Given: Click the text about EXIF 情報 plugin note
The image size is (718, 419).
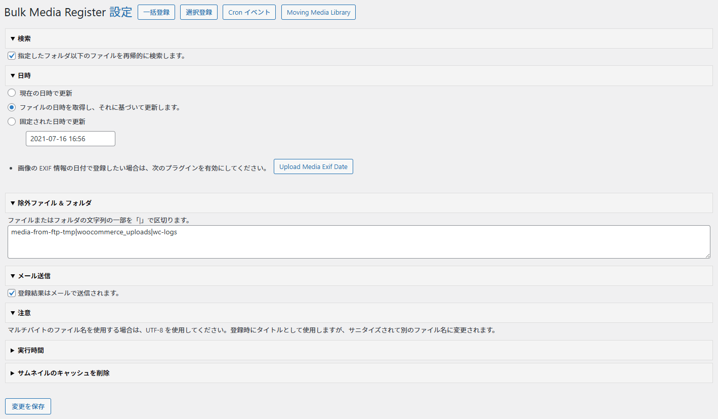Looking at the screenshot, I should click(x=142, y=168).
